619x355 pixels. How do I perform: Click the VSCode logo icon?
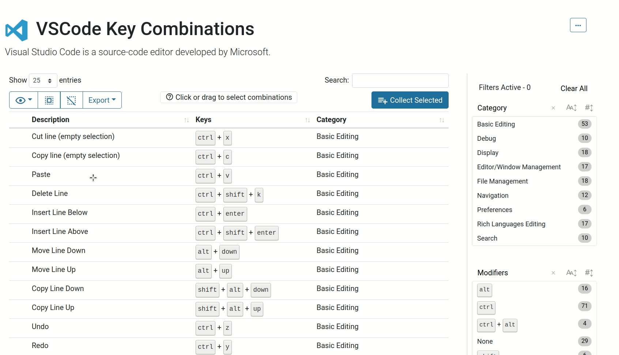pyautogui.click(x=16, y=30)
